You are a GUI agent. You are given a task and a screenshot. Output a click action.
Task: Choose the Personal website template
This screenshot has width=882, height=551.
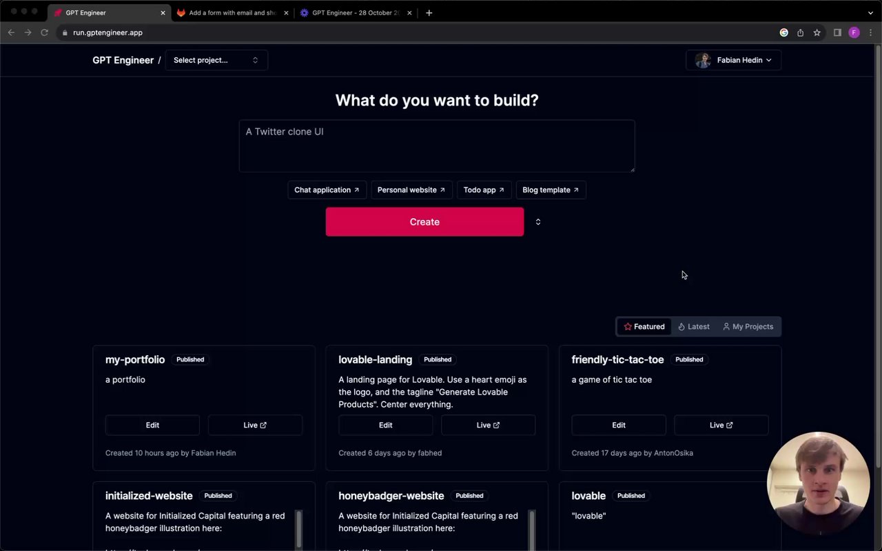pos(411,190)
